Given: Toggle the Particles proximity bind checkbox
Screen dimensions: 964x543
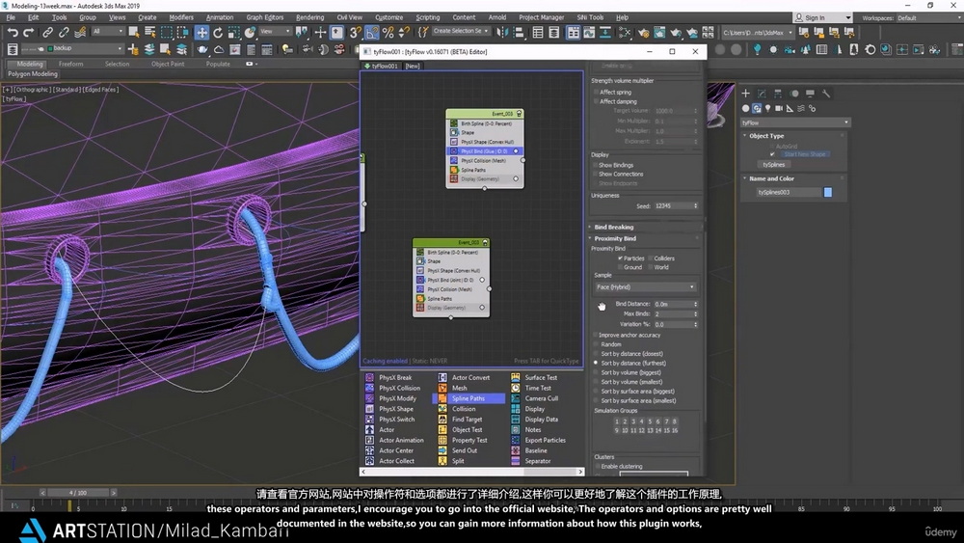Looking at the screenshot, I should point(620,258).
